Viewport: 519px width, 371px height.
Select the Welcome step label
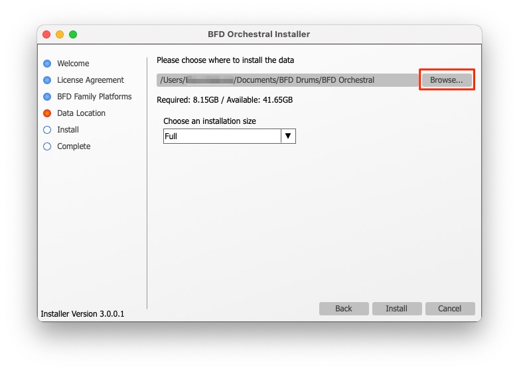[73, 64]
